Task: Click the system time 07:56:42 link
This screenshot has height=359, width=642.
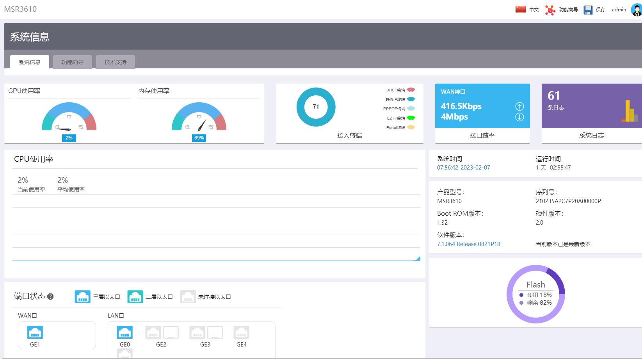Action: [463, 168]
